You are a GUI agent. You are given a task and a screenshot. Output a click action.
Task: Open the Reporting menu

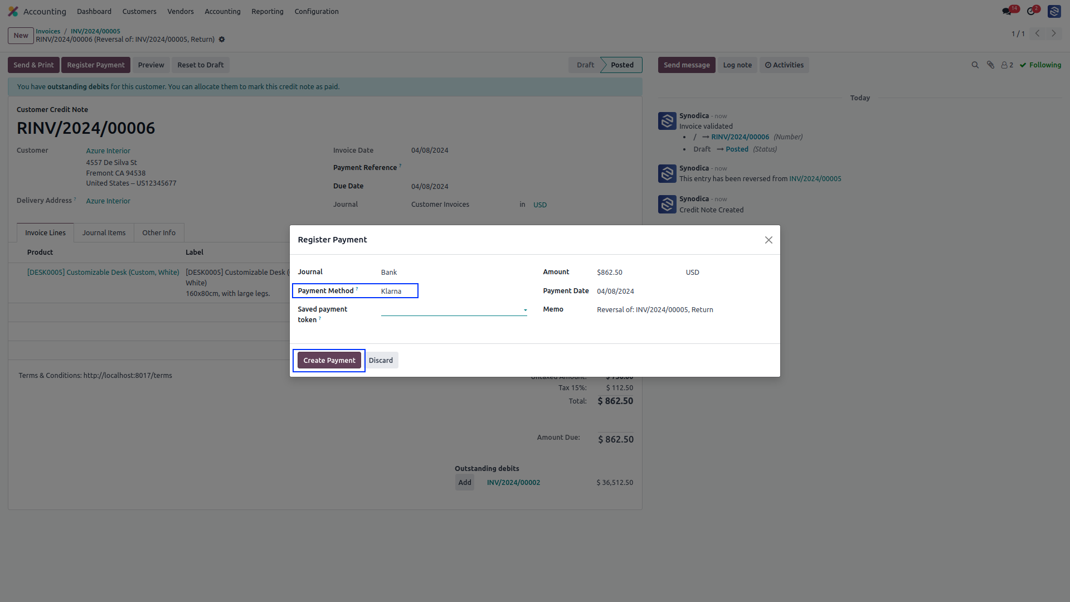267,11
